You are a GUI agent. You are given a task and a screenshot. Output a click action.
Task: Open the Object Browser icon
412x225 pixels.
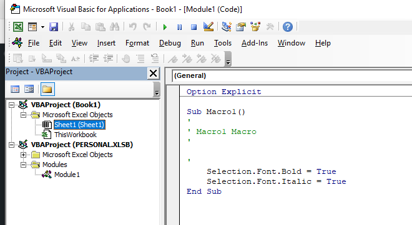point(255,27)
